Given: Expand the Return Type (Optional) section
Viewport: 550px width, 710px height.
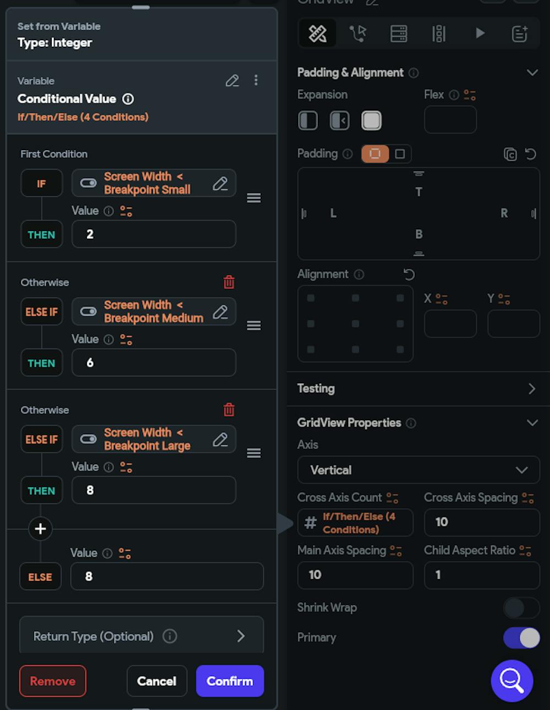Looking at the screenshot, I should point(141,636).
